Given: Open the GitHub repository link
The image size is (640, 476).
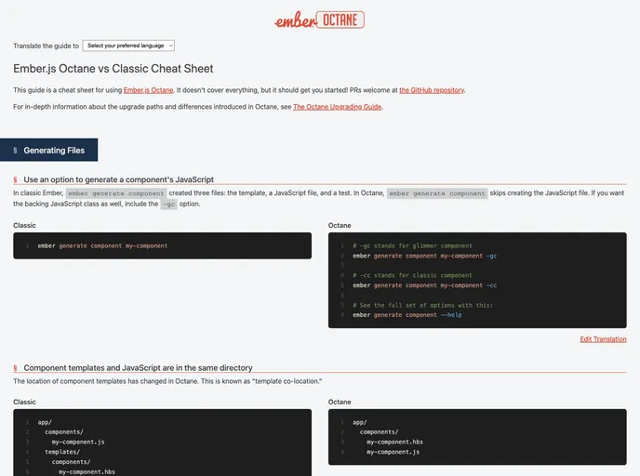Looking at the screenshot, I should click(x=432, y=90).
